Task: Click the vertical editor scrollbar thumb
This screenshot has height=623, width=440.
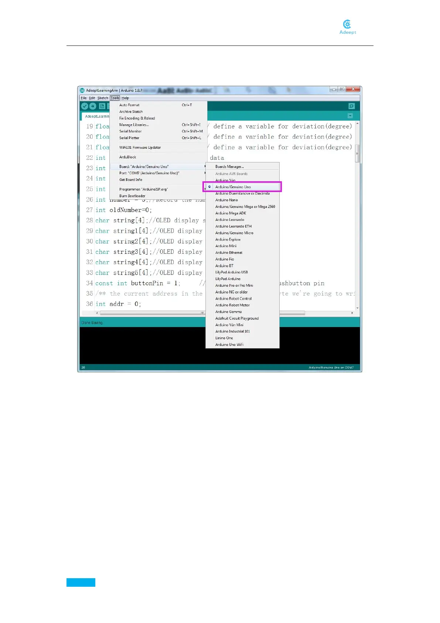Action: point(357,154)
